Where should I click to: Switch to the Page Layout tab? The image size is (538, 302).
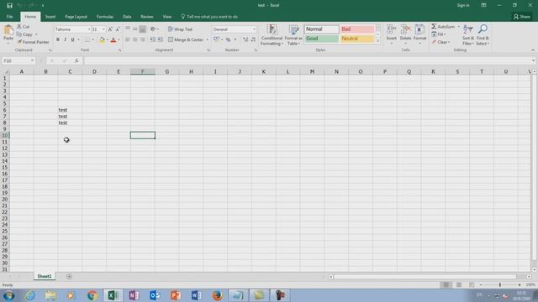coord(76,17)
